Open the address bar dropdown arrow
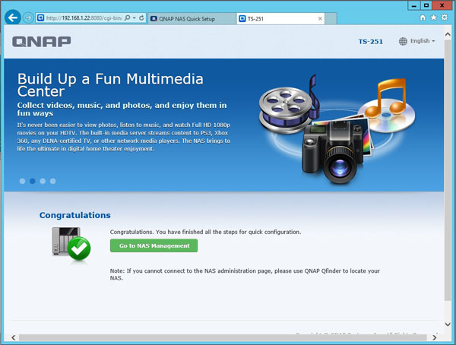Image resolution: width=456 pixels, height=345 pixels. click(x=135, y=18)
